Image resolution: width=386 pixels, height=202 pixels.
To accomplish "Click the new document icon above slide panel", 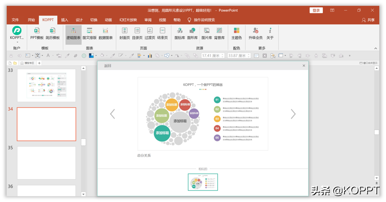I will (10, 63).
